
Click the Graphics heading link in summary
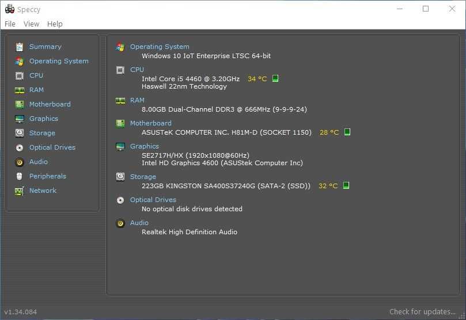click(x=145, y=146)
